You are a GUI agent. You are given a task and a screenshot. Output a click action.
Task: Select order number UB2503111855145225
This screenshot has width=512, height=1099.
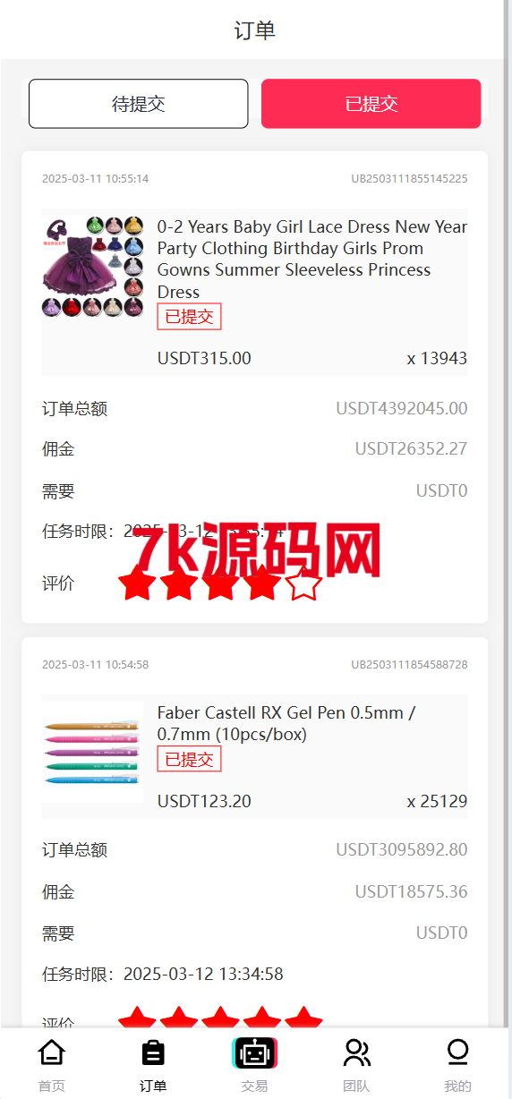(x=409, y=179)
